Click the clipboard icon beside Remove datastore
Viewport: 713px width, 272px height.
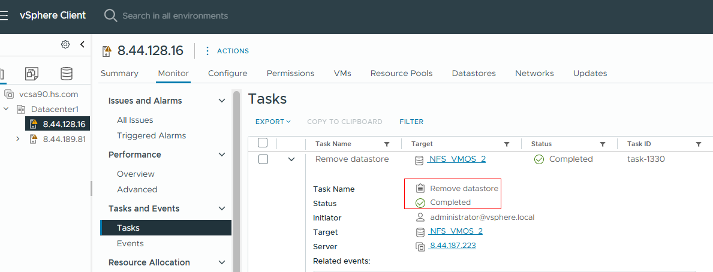pos(420,188)
